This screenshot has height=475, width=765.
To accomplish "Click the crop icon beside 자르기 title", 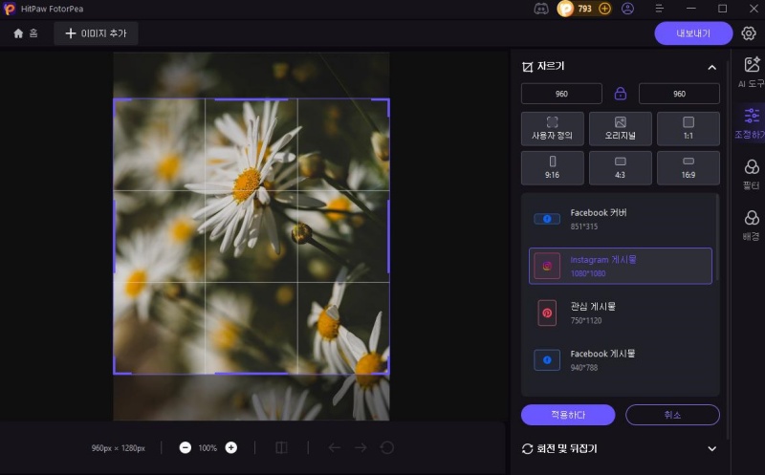I will 528,67.
